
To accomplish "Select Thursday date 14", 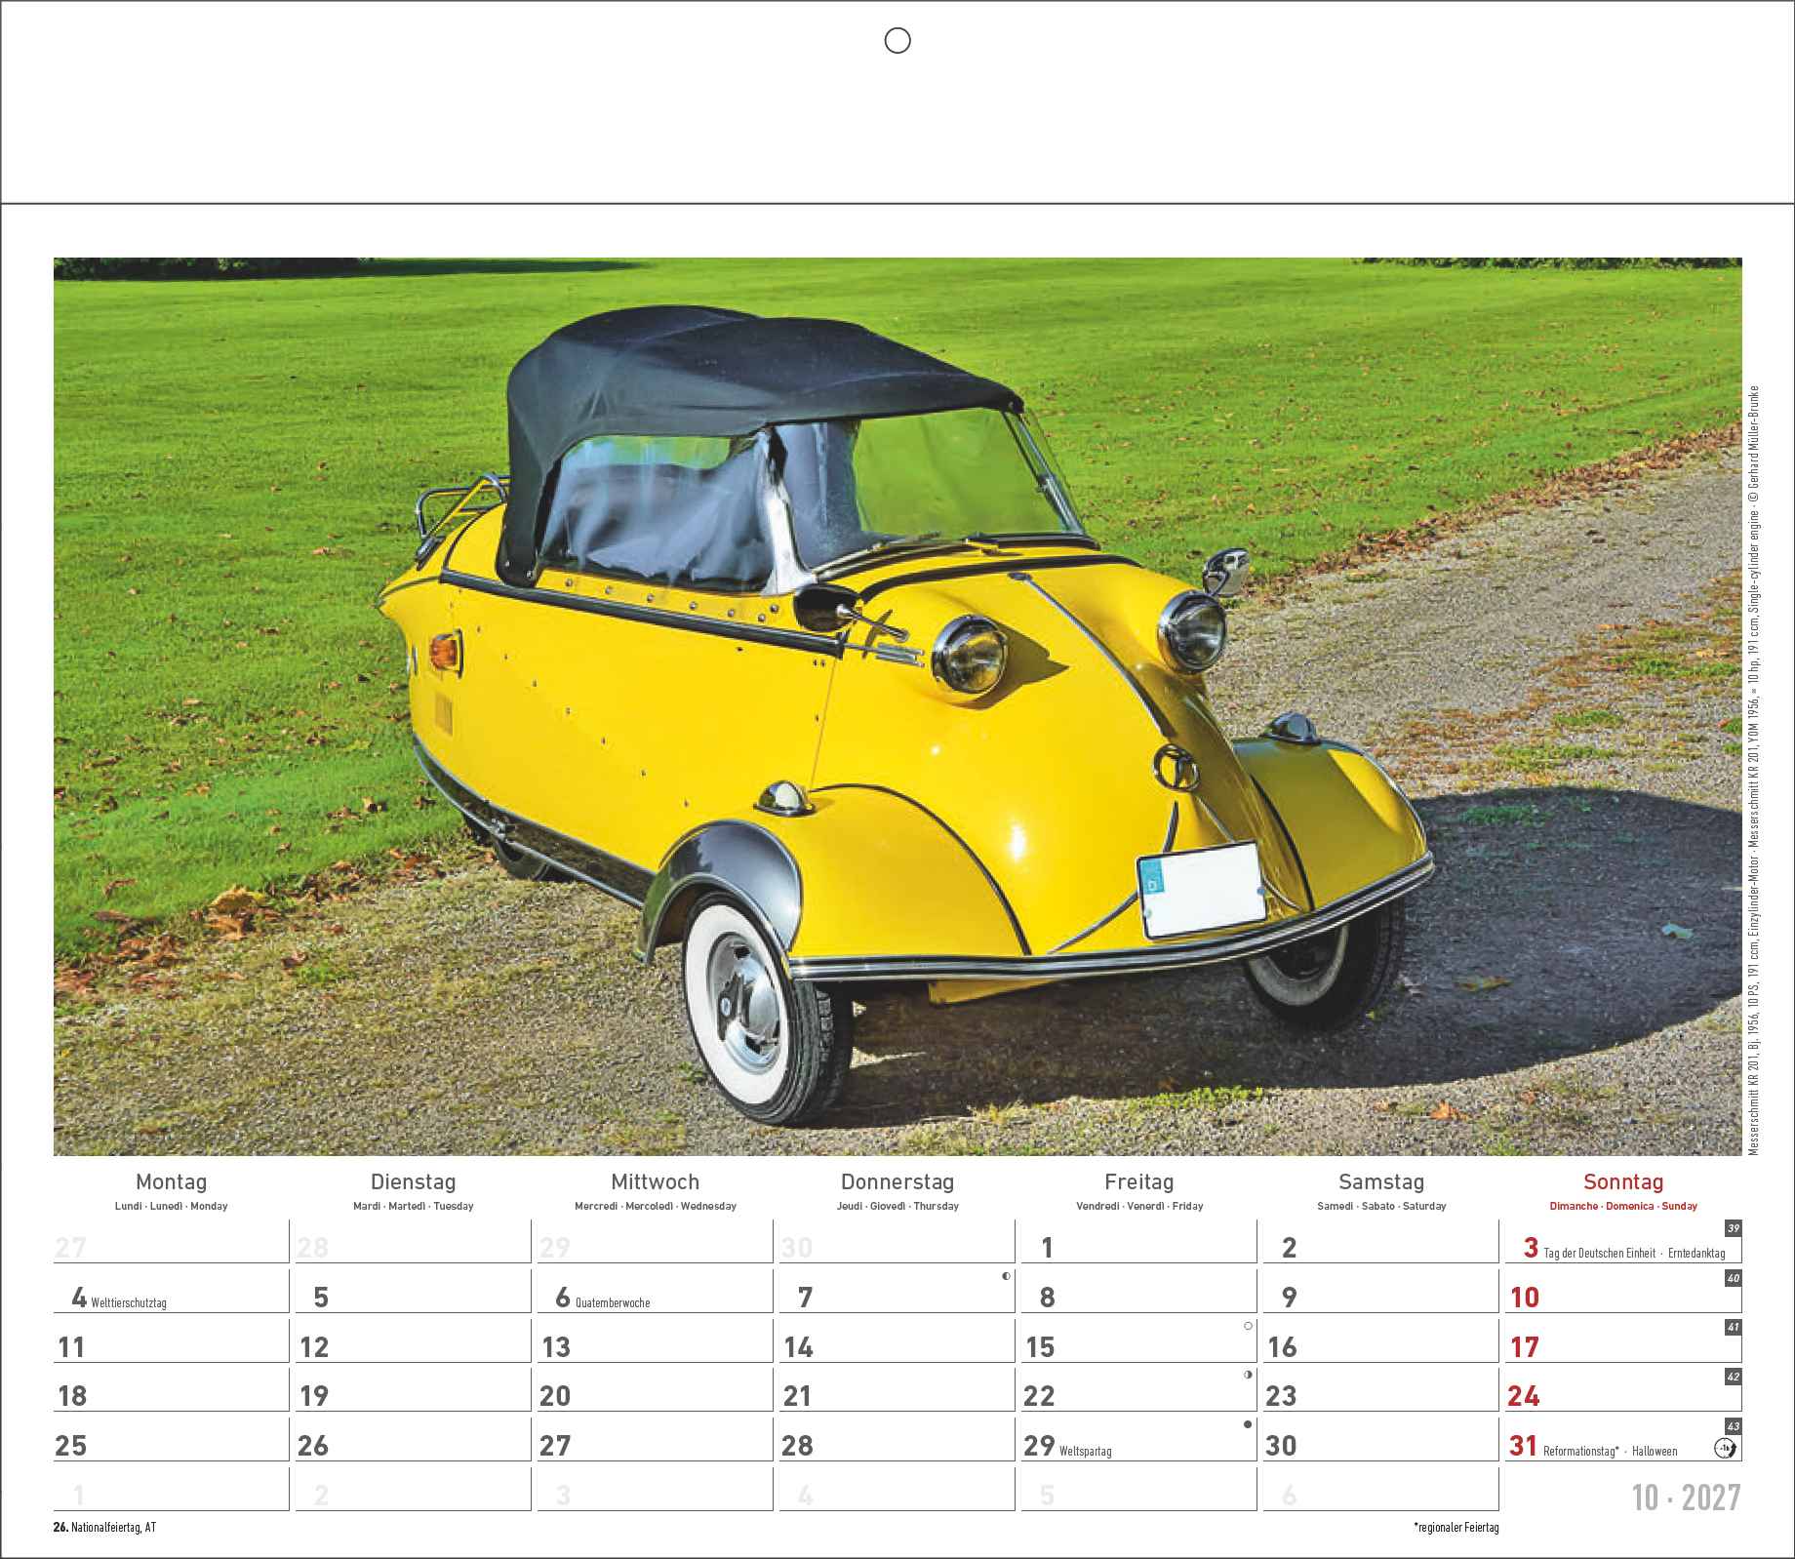I will [x=797, y=1347].
